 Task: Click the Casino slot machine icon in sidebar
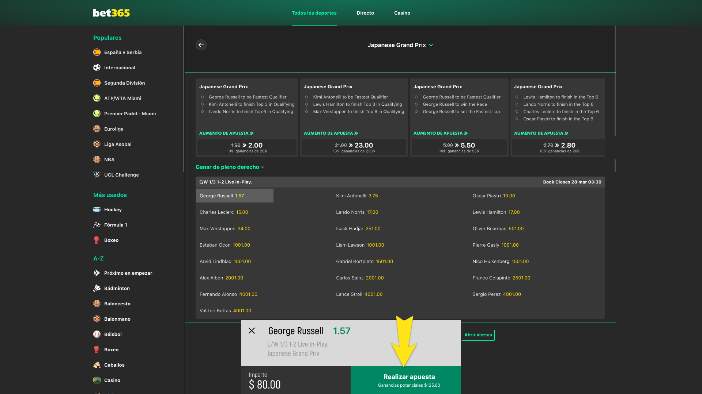click(97, 380)
